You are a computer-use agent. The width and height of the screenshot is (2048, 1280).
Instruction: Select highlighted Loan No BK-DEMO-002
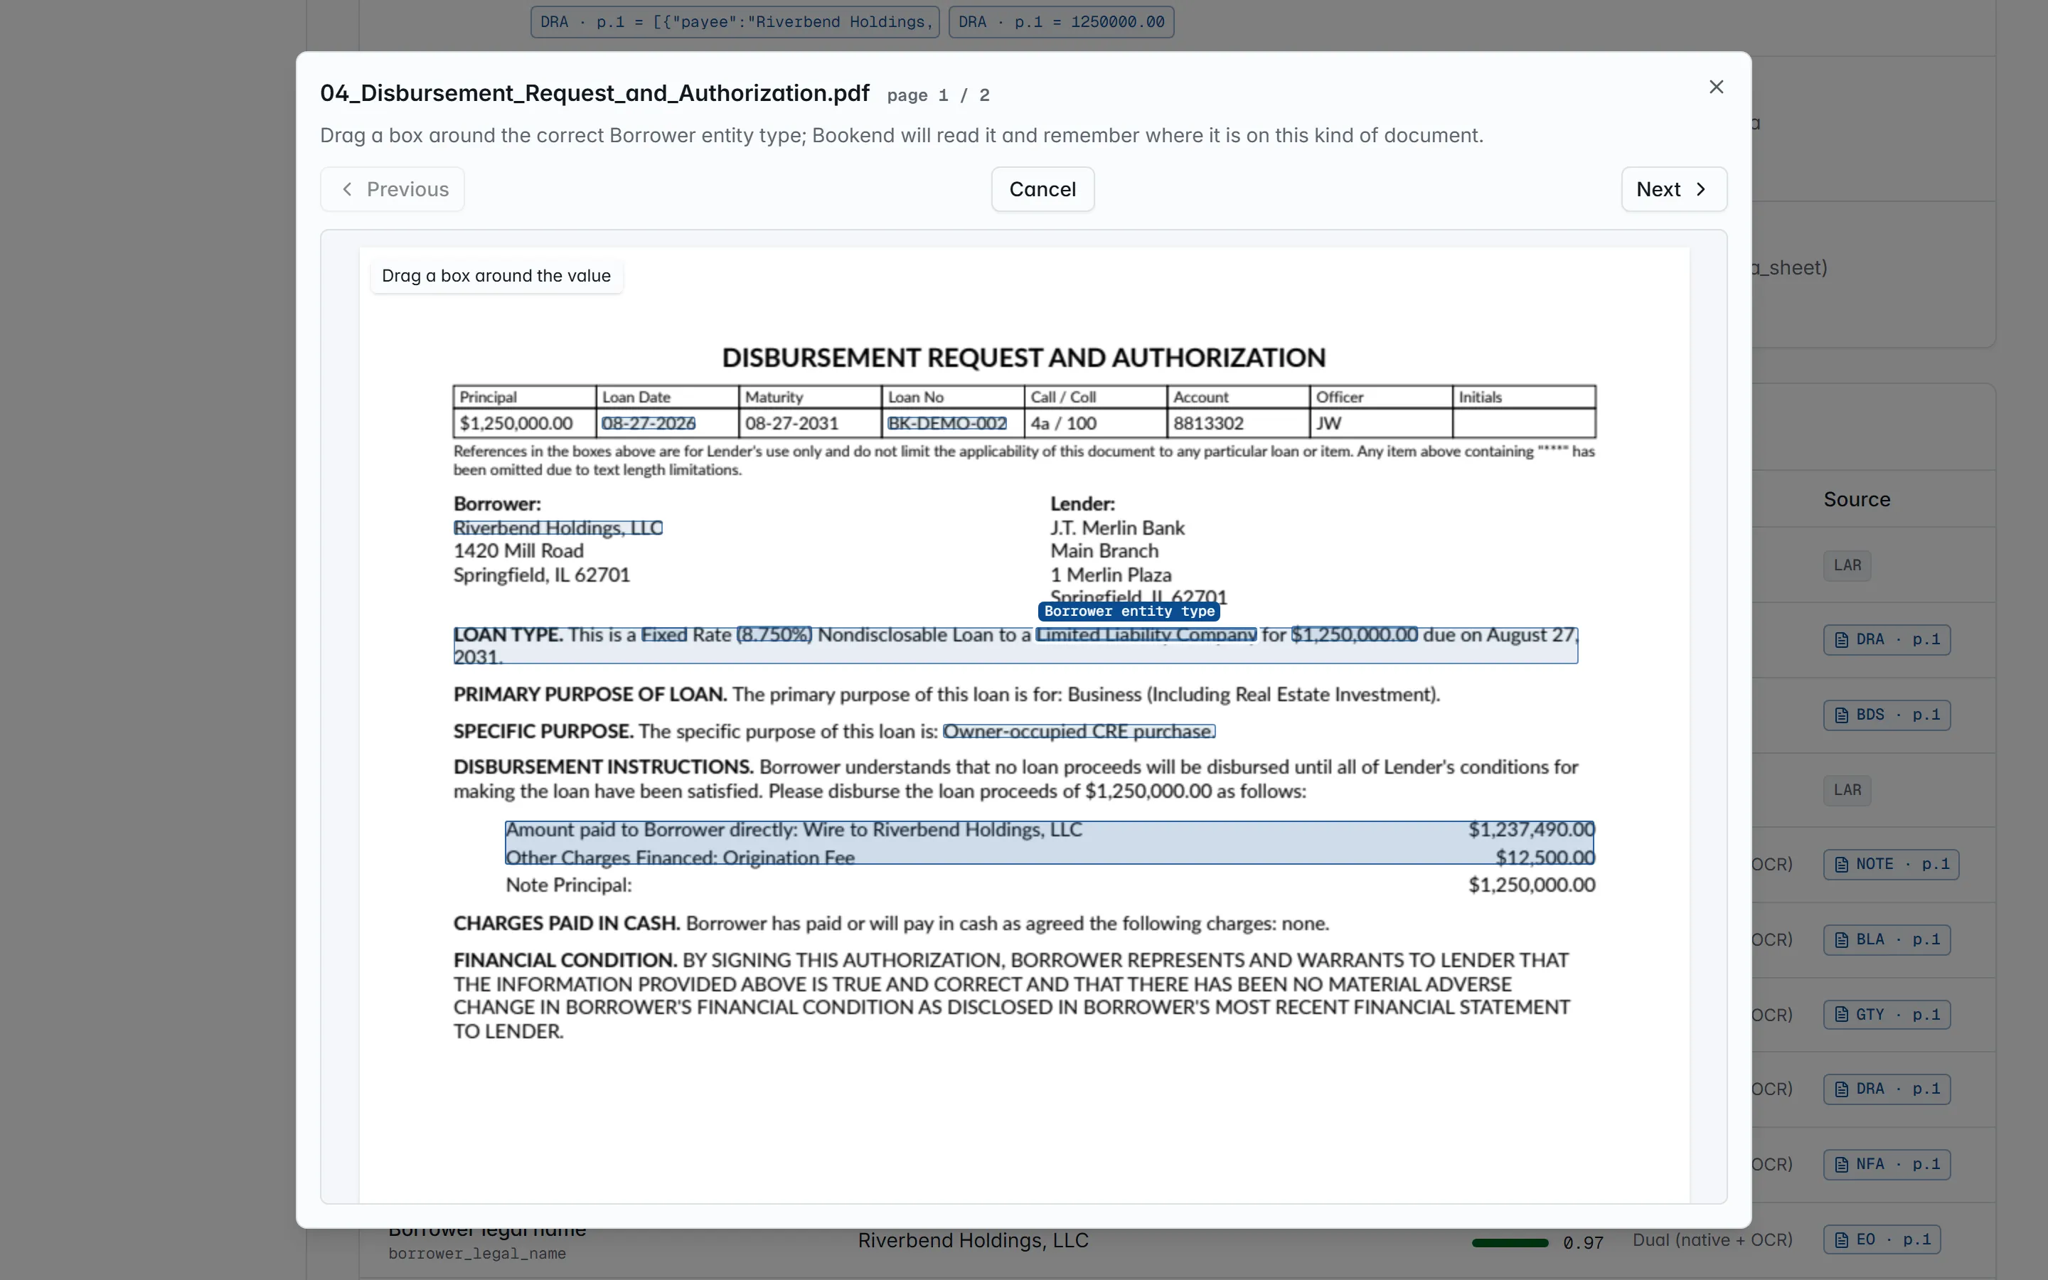947,423
